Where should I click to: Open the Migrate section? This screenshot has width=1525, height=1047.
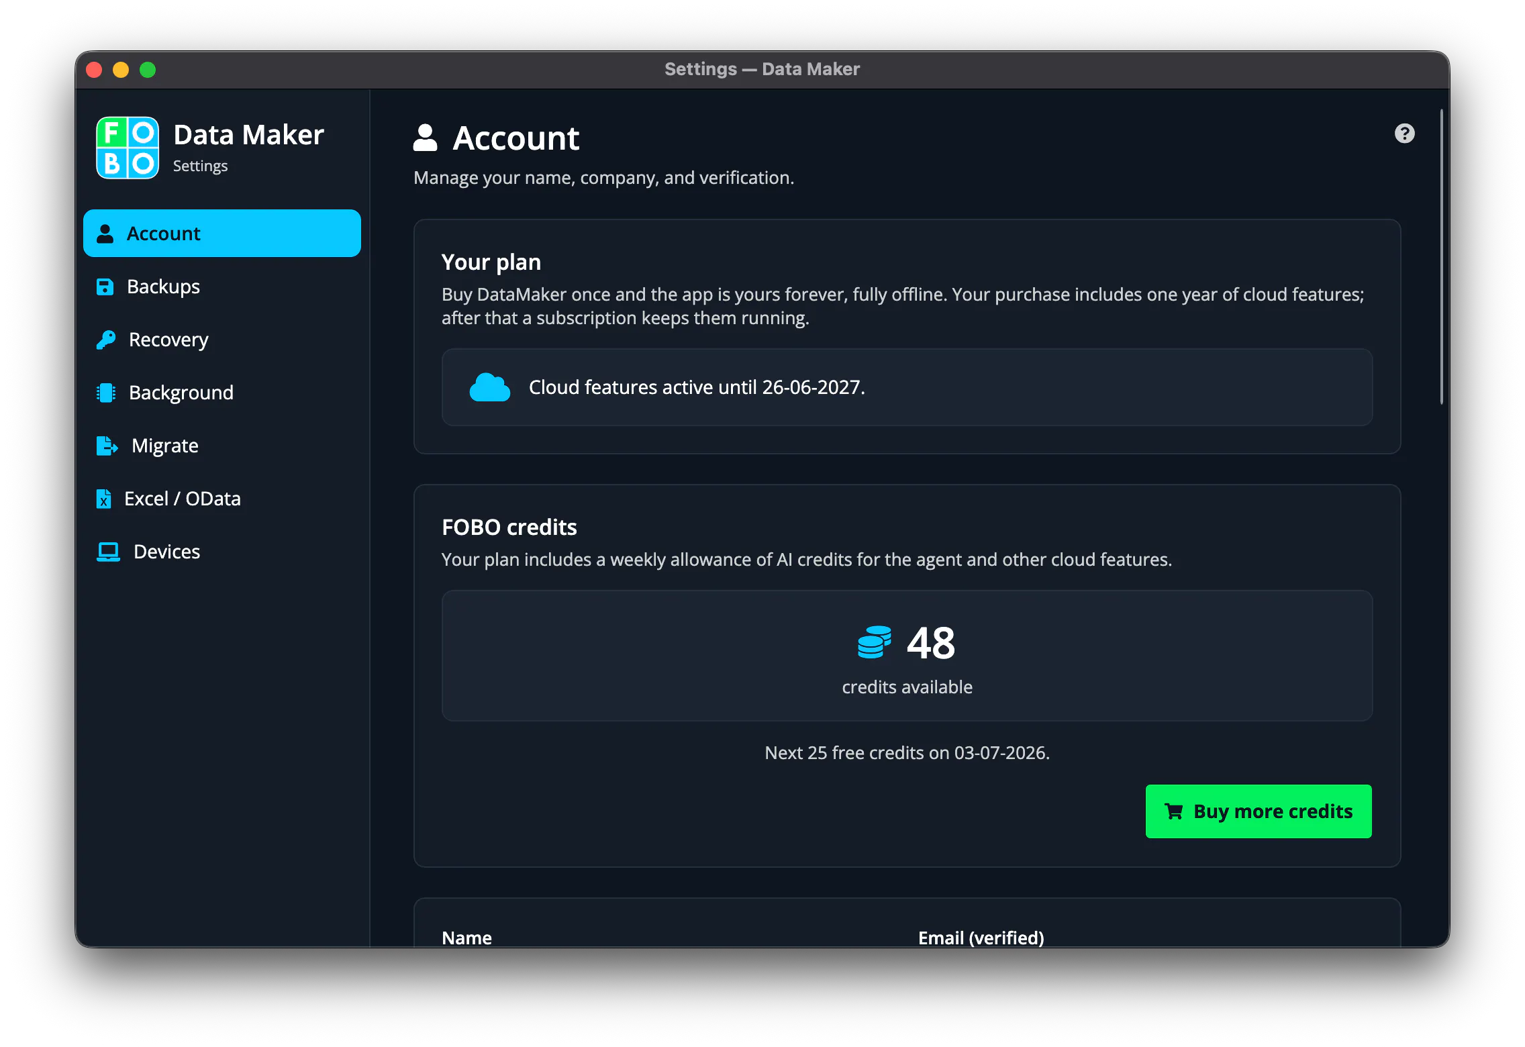222,446
